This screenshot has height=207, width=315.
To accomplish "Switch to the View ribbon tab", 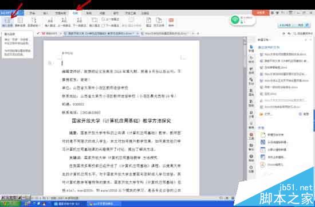I will coord(103,13).
